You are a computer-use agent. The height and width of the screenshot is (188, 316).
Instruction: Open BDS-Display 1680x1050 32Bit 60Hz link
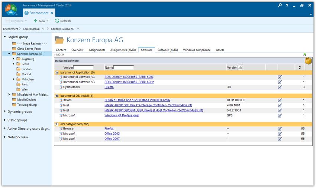point(129,82)
